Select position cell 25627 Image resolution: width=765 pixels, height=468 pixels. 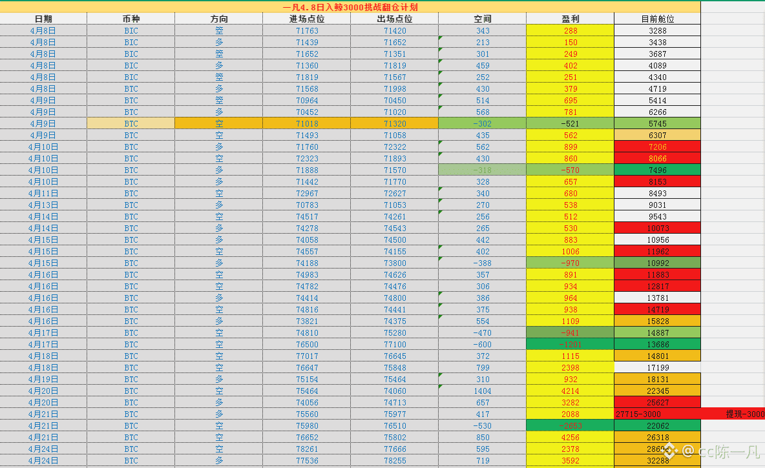657,403
